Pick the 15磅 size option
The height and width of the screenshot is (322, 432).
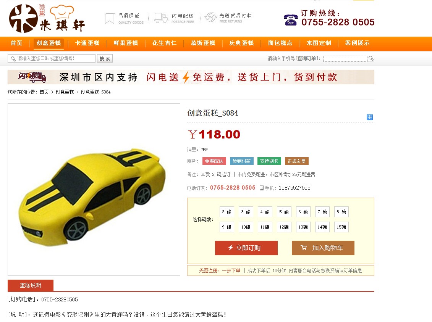341,227
